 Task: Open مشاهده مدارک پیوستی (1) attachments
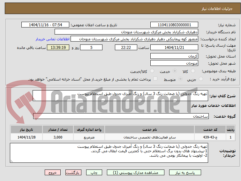point(136,173)
